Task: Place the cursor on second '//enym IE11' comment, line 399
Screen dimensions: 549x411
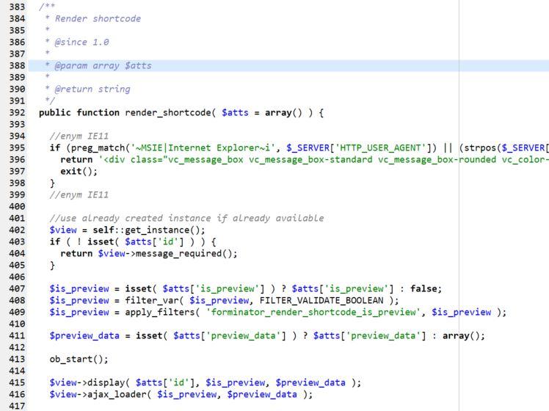Action: coord(79,194)
